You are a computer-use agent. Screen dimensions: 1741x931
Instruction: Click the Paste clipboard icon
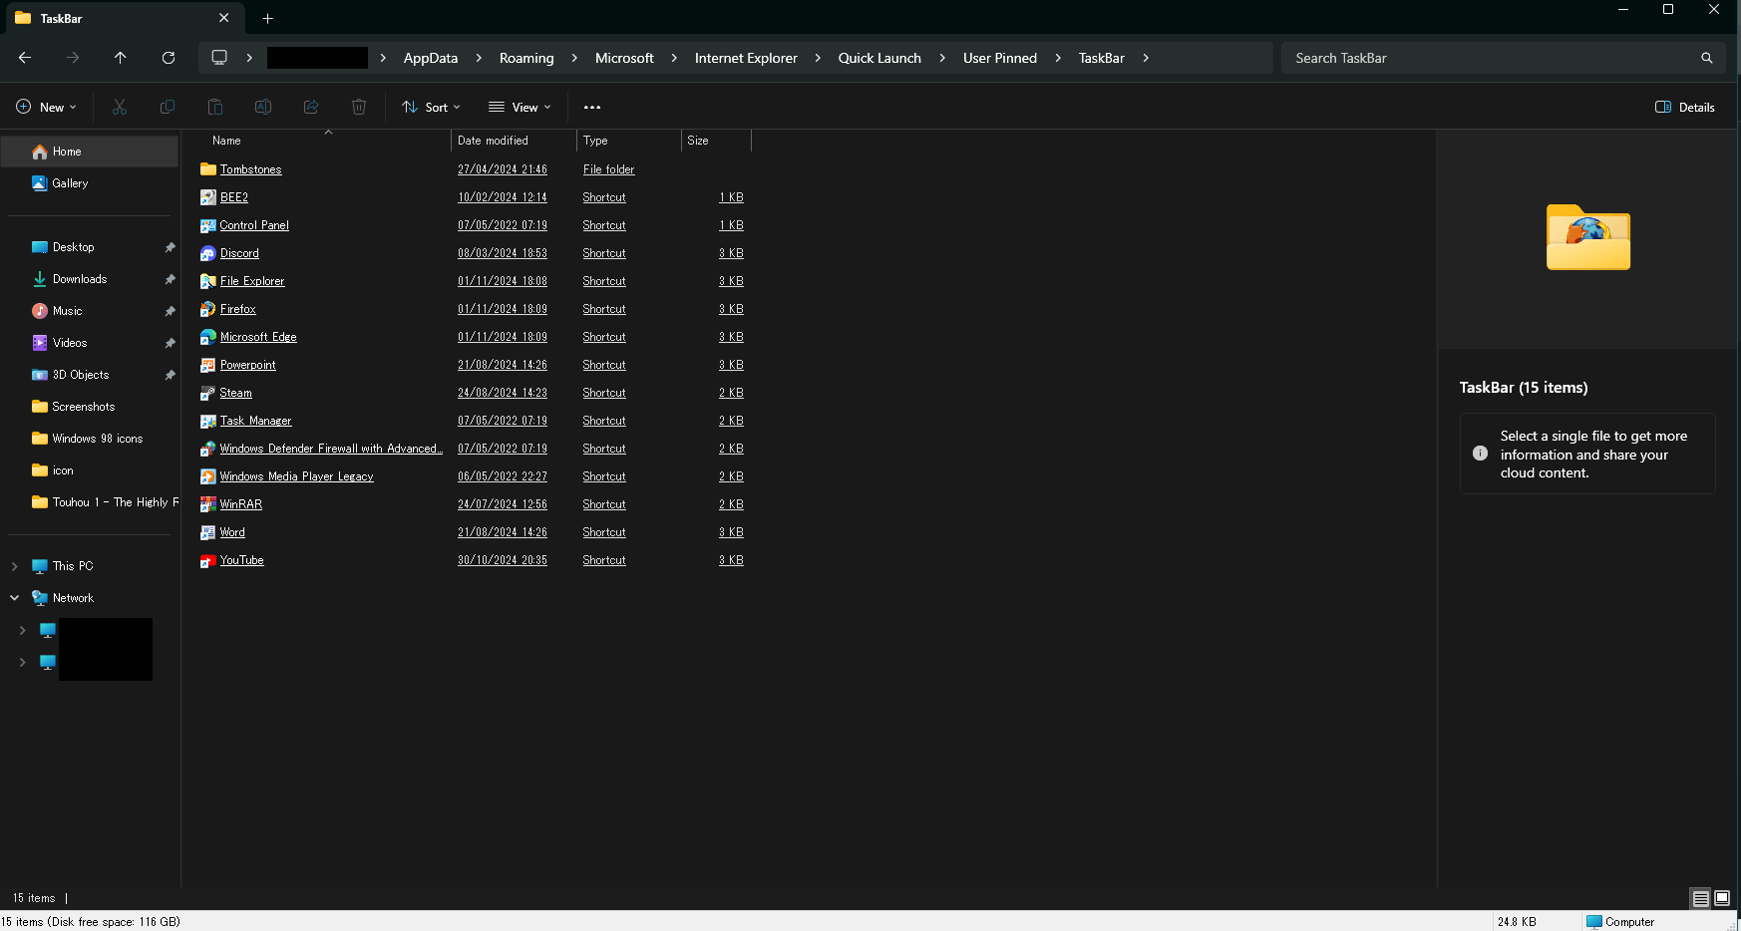pyautogui.click(x=215, y=107)
